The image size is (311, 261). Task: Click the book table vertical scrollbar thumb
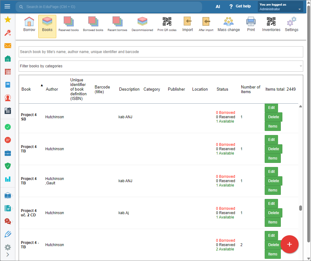point(300,208)
